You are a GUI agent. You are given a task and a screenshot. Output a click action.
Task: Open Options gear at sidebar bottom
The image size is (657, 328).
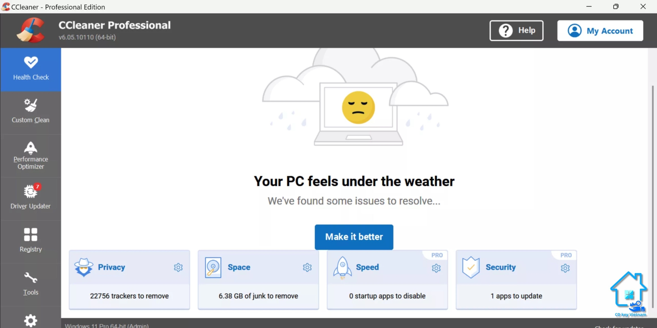[x=31, y=320]
